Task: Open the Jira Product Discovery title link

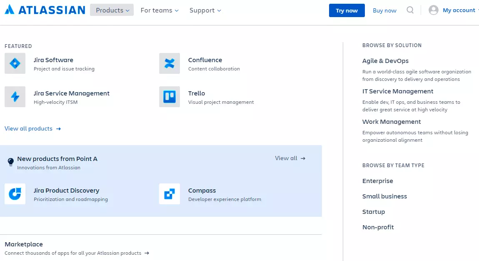Action: click(66, 191)
